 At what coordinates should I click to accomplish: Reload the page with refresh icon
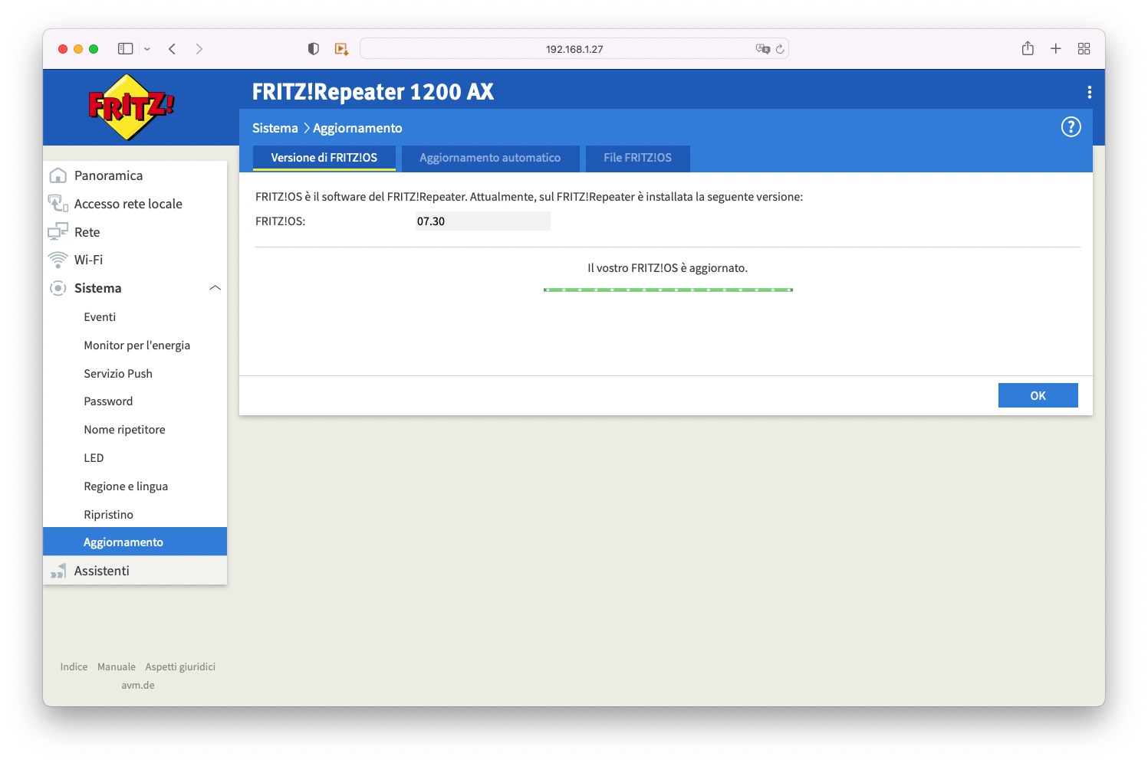click(780, 49)
